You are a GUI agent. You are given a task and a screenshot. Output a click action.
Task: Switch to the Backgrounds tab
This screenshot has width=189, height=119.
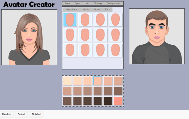coord(113,3)
